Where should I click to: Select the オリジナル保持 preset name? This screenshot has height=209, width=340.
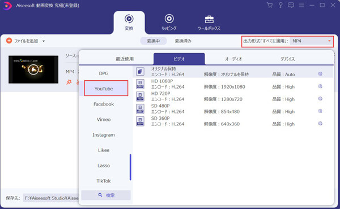163,69
